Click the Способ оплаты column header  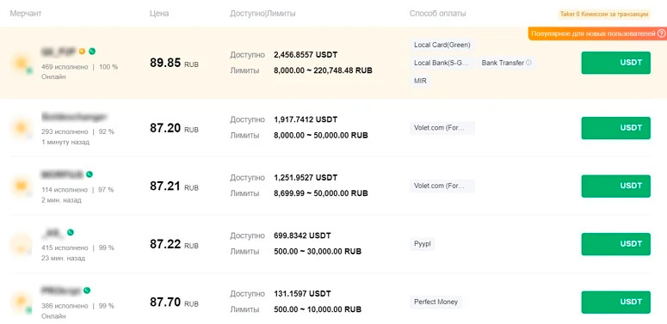pos(438,14)
